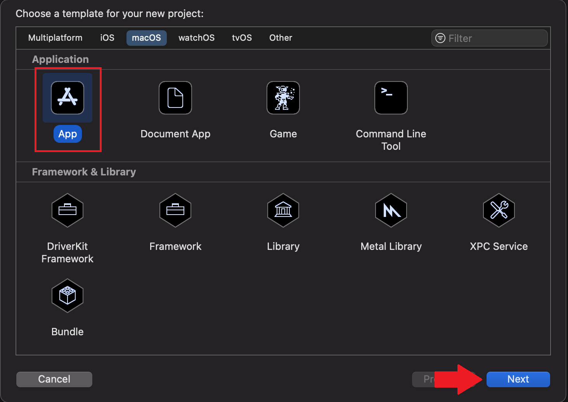The width and height of the screenshot is (568, 402).
Task: Click the Library label text
Action: coord(283,246)
